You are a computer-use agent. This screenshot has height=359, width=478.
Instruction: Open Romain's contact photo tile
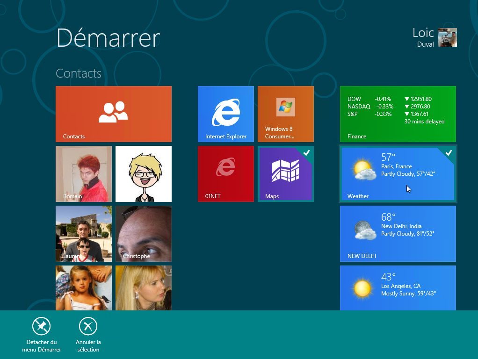84,173
